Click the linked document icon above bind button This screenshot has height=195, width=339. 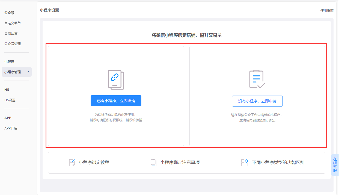[x=116, y=79]
